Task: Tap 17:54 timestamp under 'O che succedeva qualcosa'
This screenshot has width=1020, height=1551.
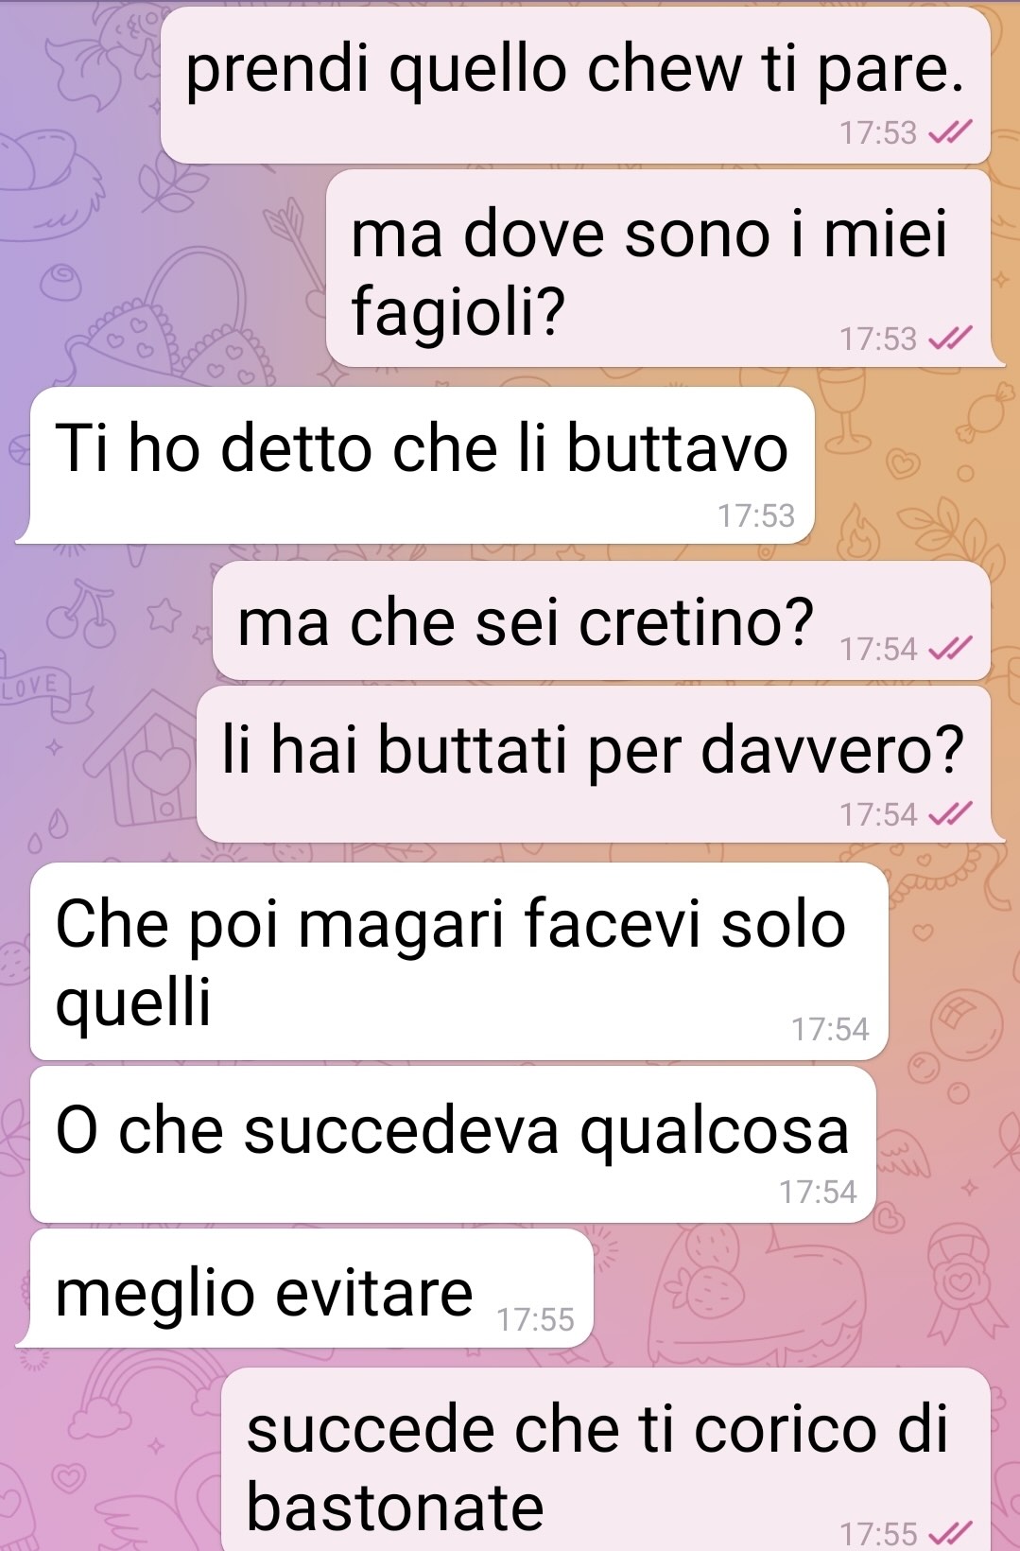Action: coord(818,1193)
